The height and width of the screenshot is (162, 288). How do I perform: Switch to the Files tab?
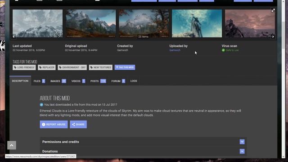click(39, 81)
